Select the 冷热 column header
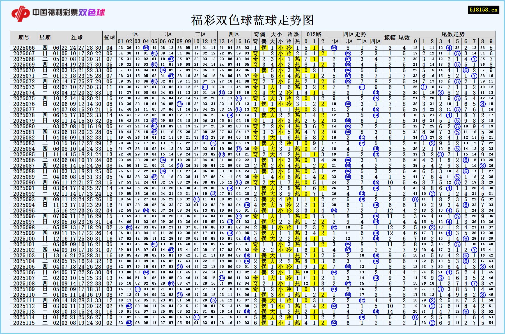This screenshot has width=505, height=334. tap(293, 35)
